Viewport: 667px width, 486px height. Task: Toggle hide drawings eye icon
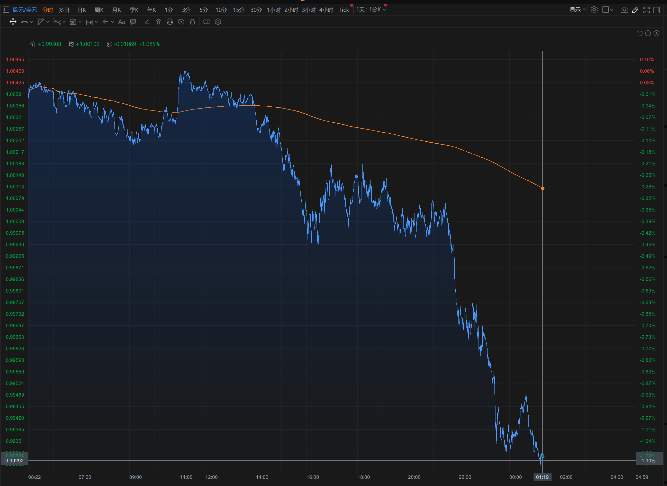click(181, 22)
